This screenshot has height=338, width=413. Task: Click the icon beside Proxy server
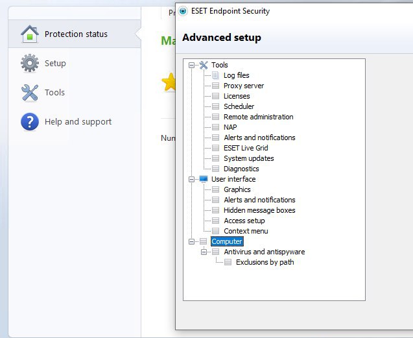click(215, 86)
